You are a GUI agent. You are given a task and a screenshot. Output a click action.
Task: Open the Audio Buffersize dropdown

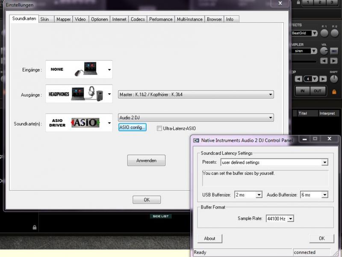(x=314, y=195)
